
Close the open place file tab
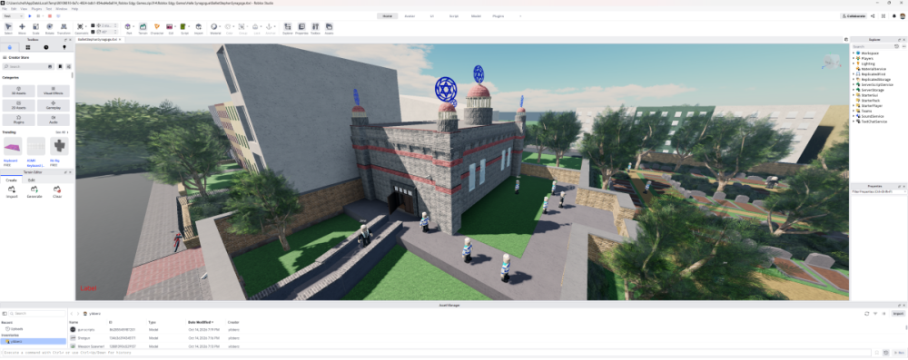121,39
